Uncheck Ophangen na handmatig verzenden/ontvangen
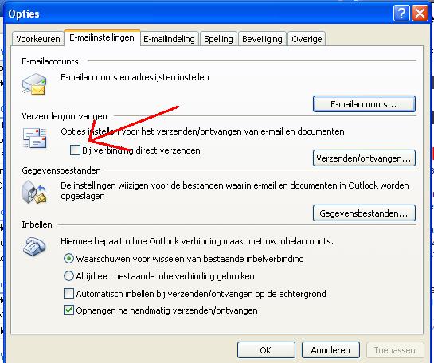The height and width of the screenshot is (363, 434). (x=68, y=310)
